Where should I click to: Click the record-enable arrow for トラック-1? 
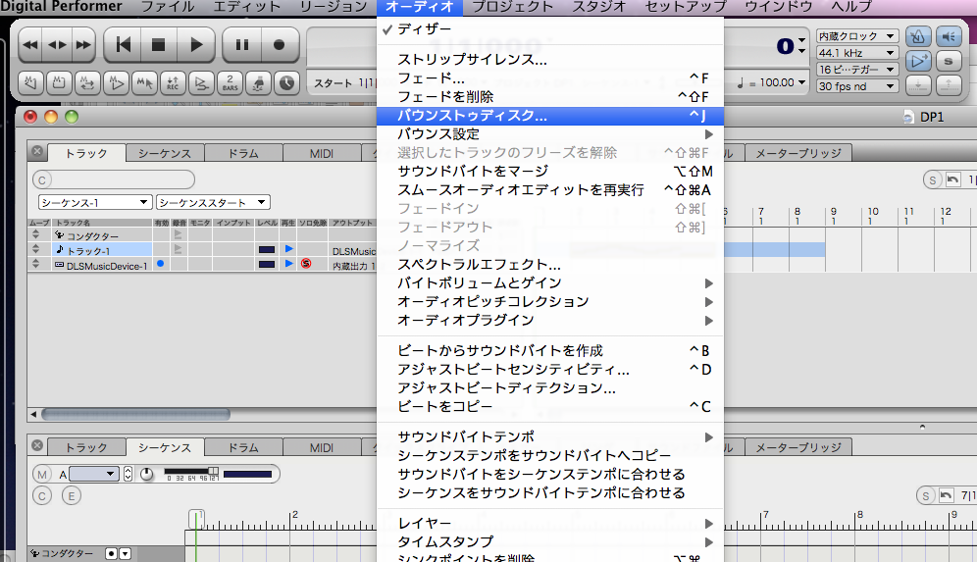coord(179,249)
